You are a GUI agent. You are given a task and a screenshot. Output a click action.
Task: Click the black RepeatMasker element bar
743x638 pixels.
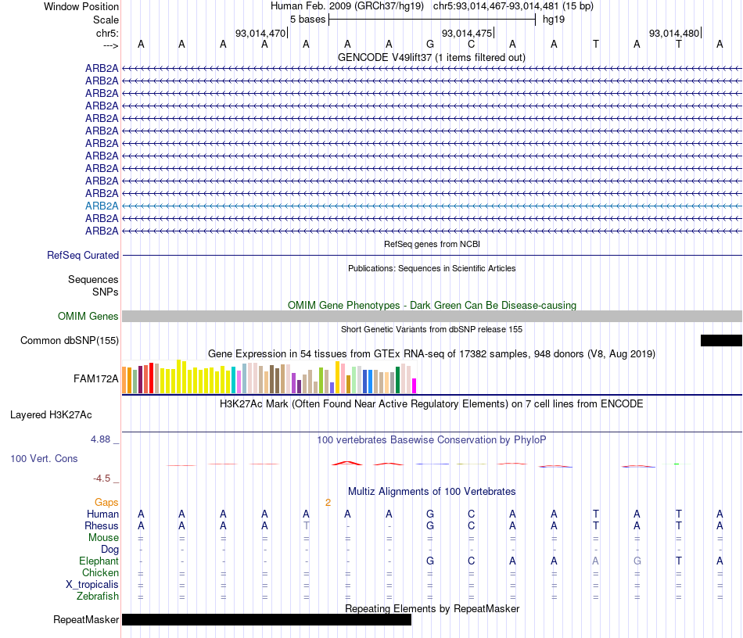coord(267,619)
